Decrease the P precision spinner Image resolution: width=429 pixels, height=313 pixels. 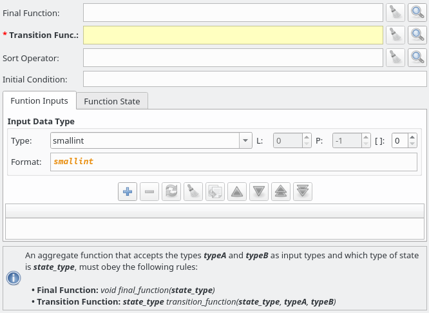pos(366,144)
